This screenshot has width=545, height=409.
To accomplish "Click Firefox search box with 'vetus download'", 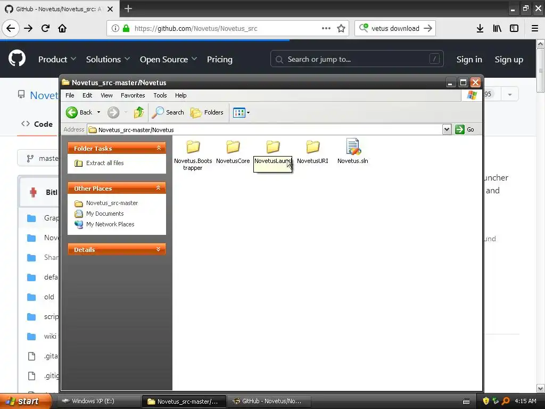I will point(395,29).
